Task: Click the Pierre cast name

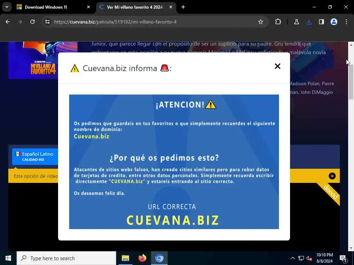Action: (x=328, y=84)
